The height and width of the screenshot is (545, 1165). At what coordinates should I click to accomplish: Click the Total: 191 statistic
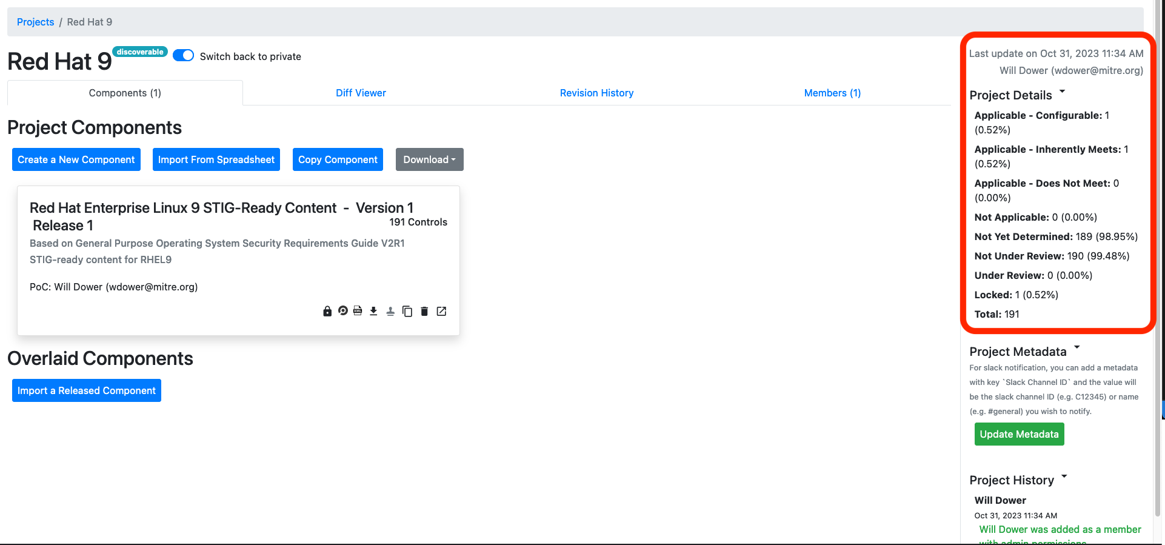(997, 314)
